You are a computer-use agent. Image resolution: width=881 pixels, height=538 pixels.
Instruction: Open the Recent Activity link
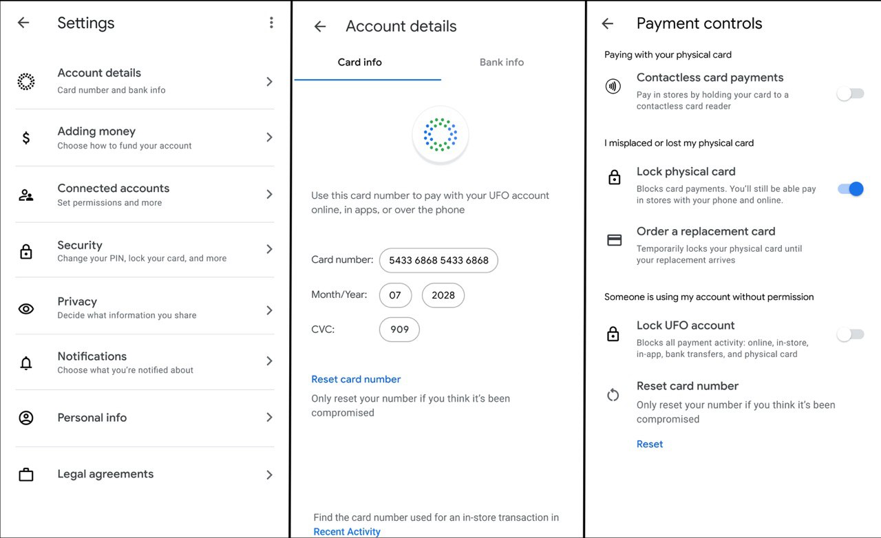[347, 532]
